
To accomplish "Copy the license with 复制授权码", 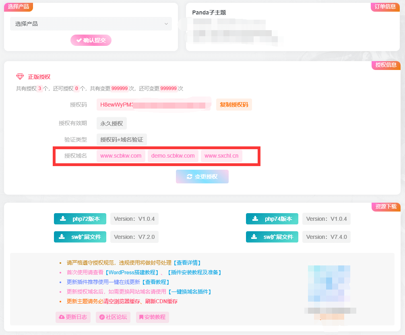I will point(234,105).
